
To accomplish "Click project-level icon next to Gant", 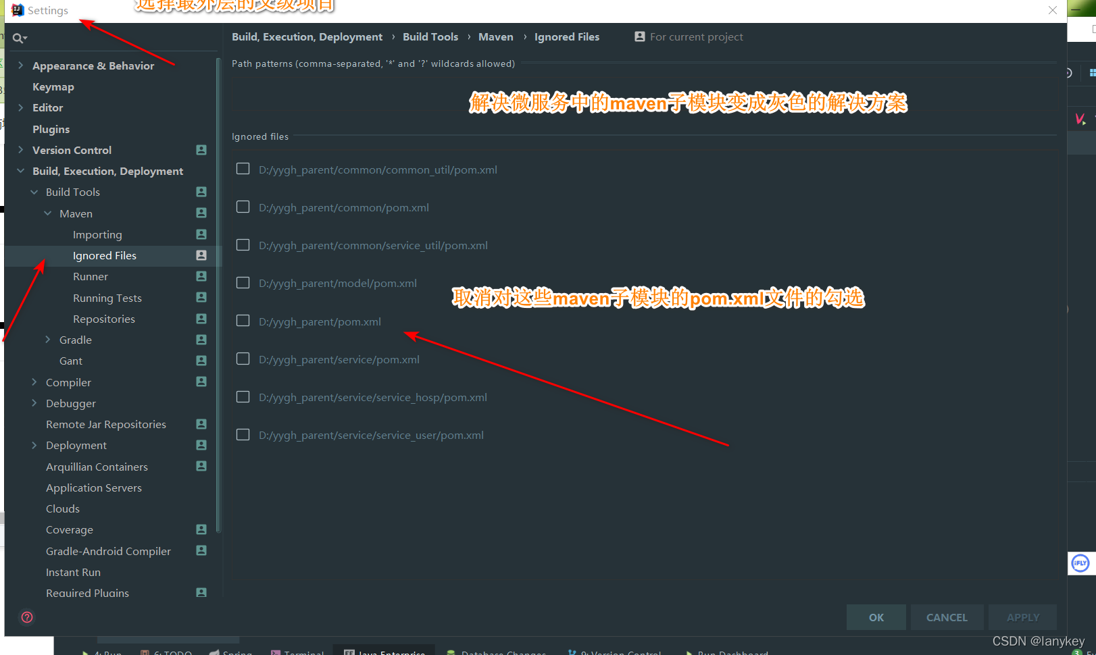I will [201, 361].
